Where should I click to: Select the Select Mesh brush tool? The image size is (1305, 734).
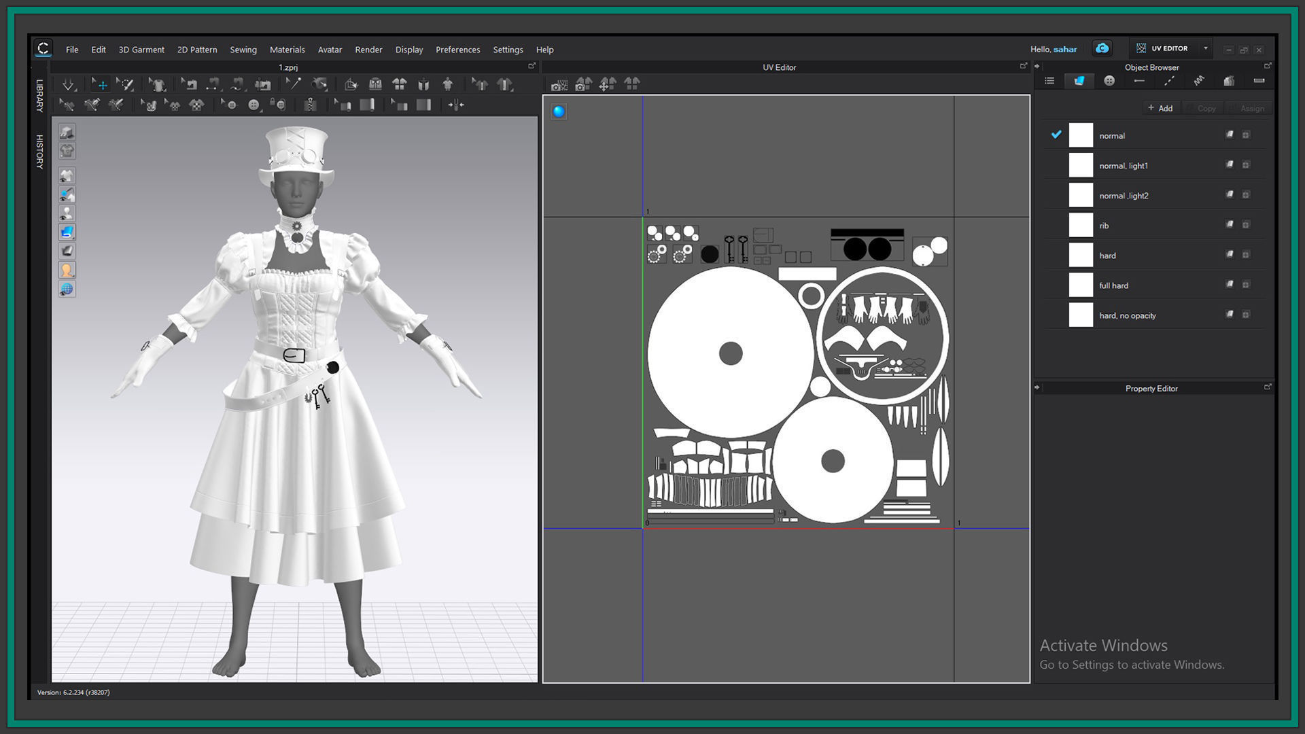[125, 84]
